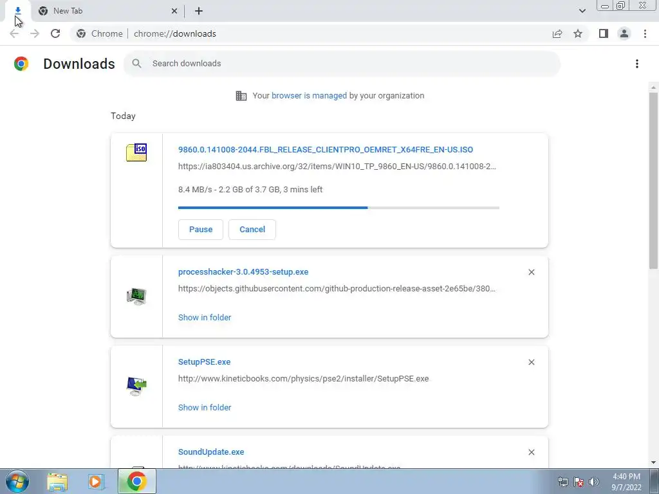This screenshot has height=494, width=659.
Task: Cancel the ISO download
Action: [252, 230]
